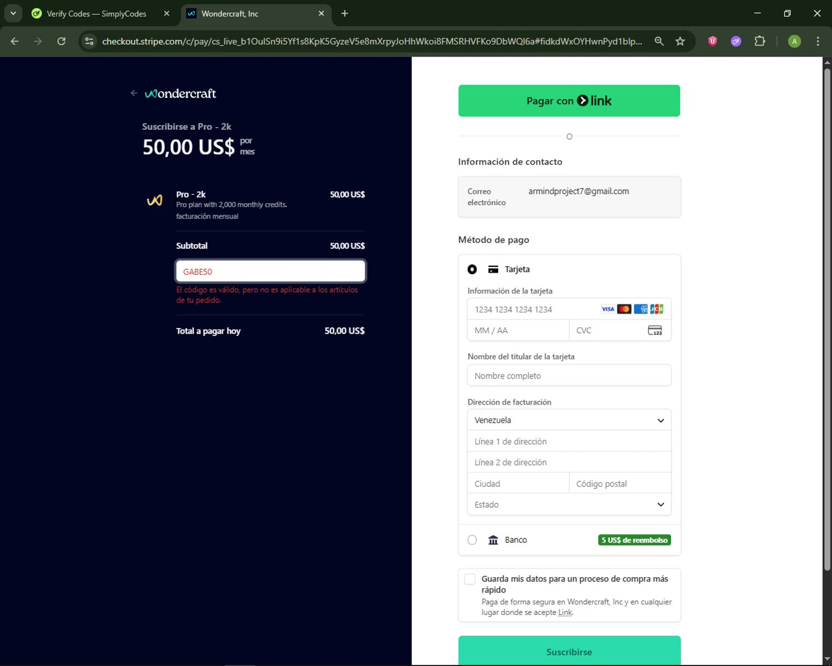Click the Línea 1 de dirección field
Screen dimensions: 832x666
tap(569, 441)
